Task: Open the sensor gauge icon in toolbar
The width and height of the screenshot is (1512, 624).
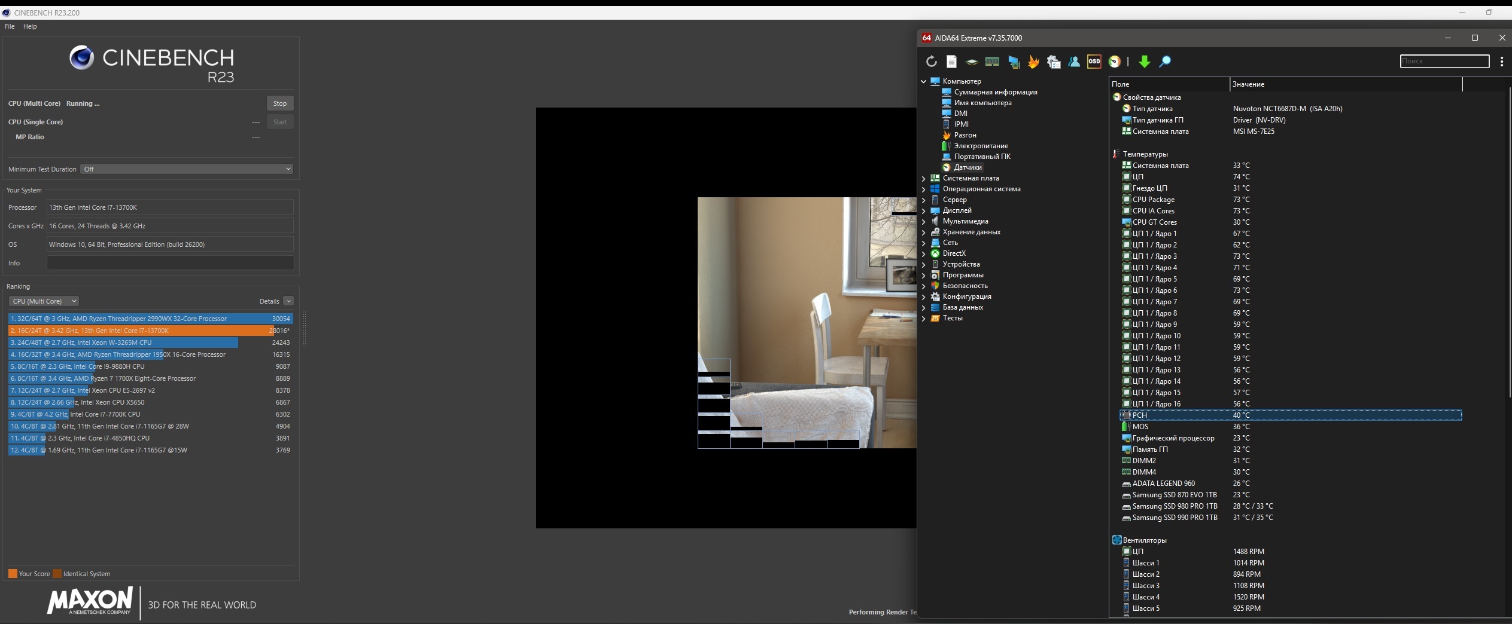Action: point(1114,62)
